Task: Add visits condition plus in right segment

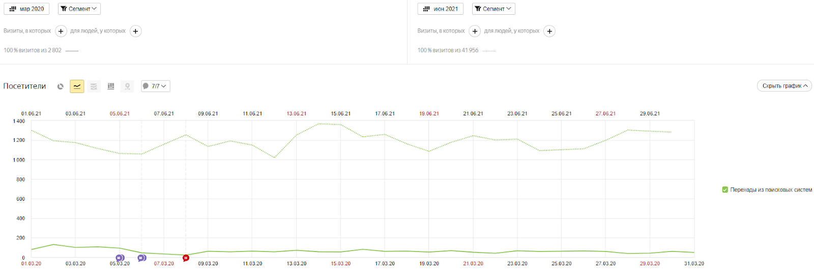Action: pos(475,31)
